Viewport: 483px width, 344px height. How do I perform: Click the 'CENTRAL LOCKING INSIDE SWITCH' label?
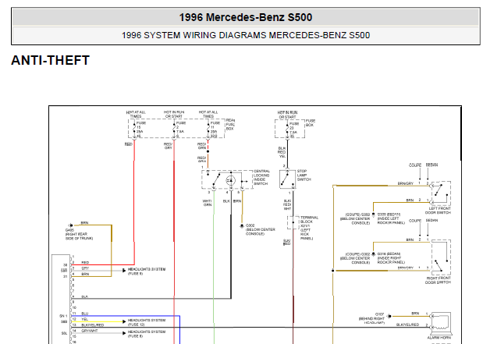coord(261,177)
